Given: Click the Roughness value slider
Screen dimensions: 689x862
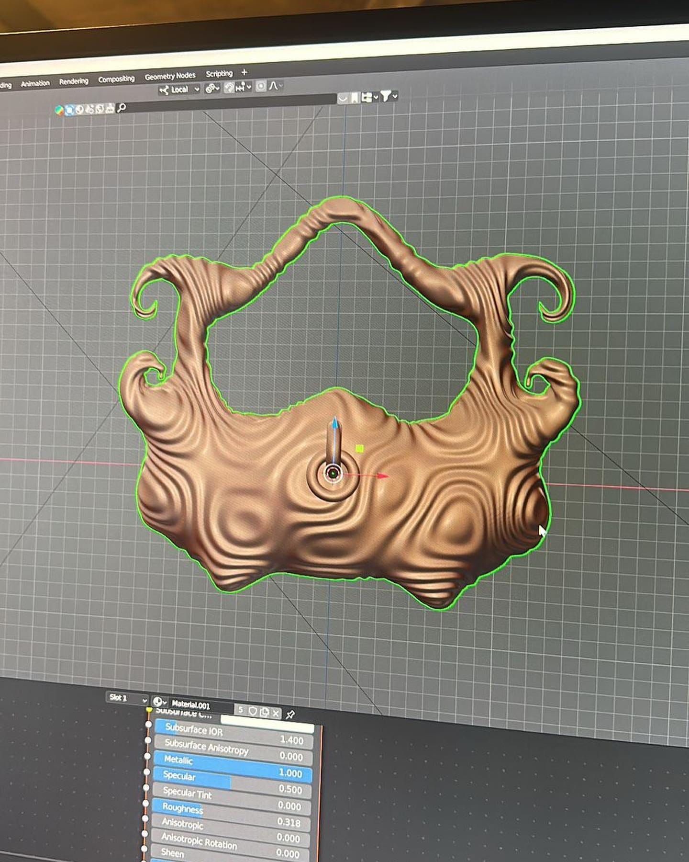Looking at the screenshot, I should [x=230, y=815].
